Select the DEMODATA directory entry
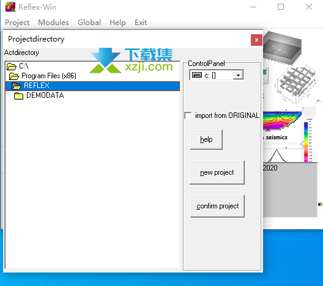 coord(45,95)
